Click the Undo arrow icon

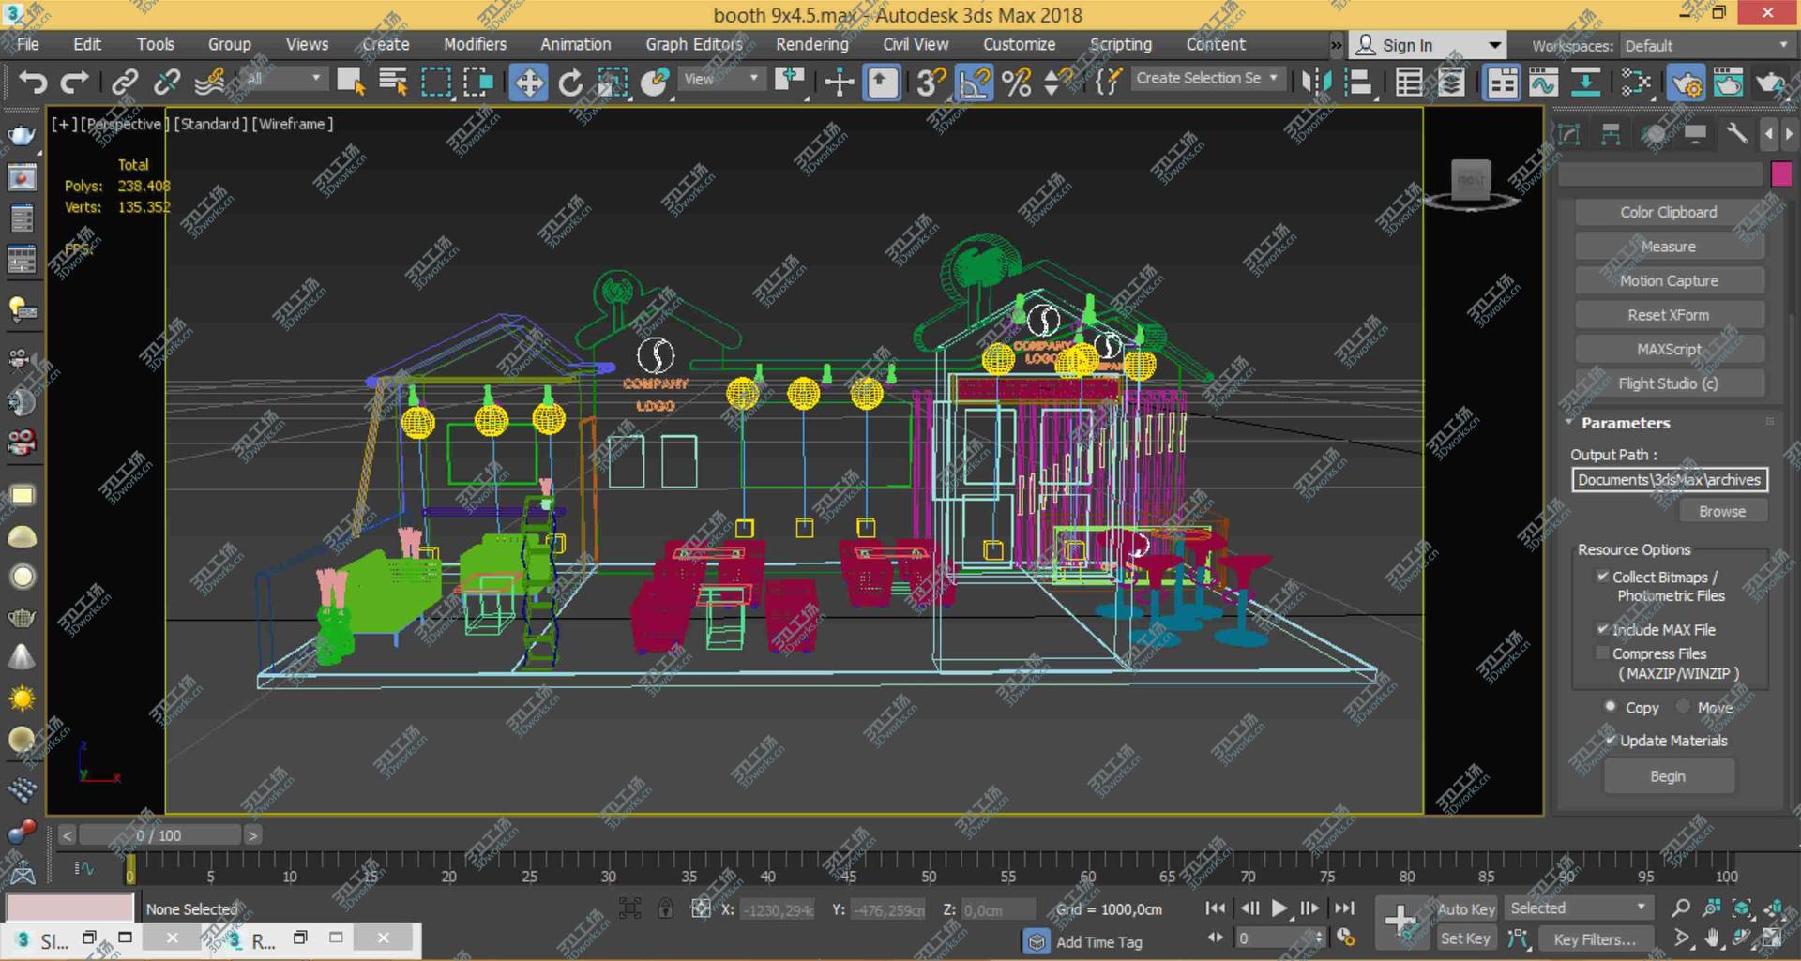pyautogui.click(x=33, y=83)
